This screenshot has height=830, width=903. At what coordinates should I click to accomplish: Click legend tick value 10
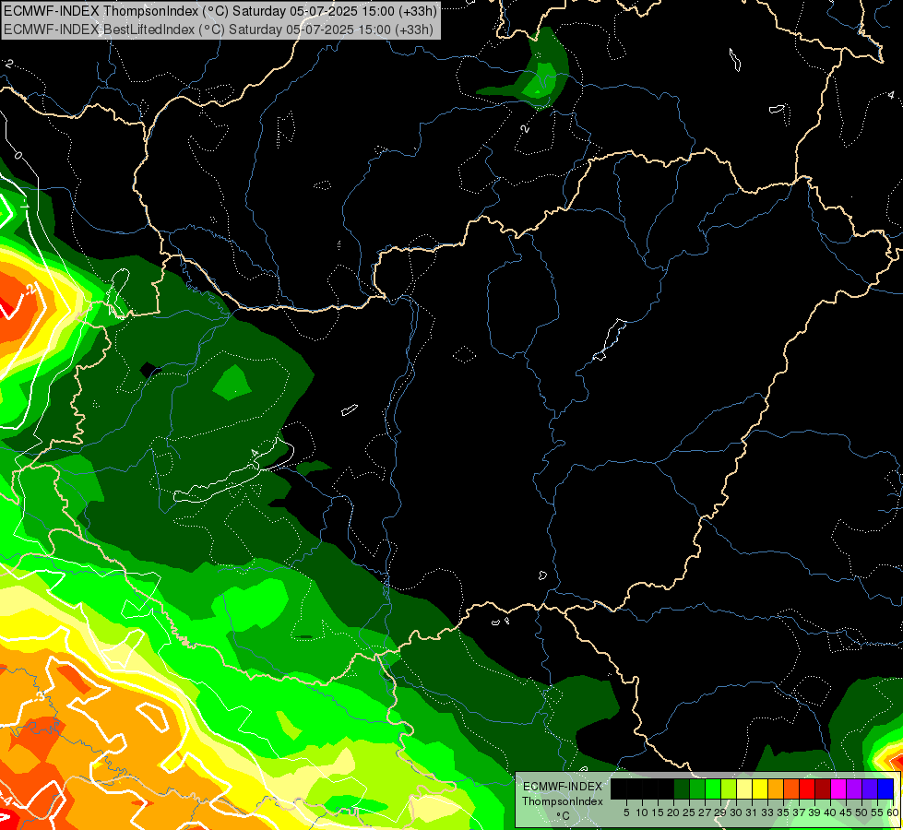click(x=642, y=812)
